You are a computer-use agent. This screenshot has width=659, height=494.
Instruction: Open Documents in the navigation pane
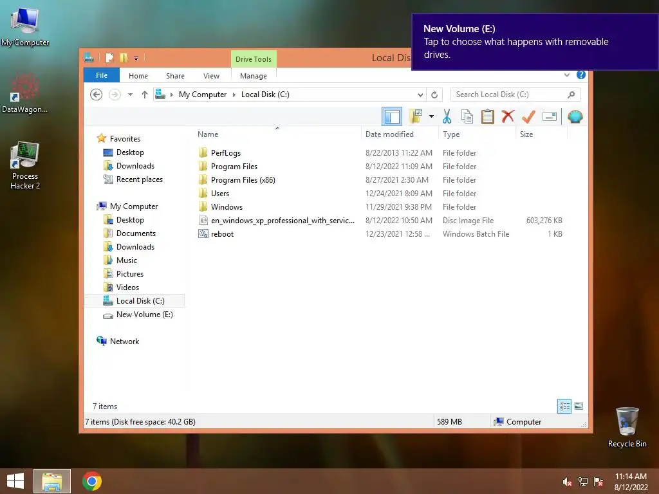[136, 233]
